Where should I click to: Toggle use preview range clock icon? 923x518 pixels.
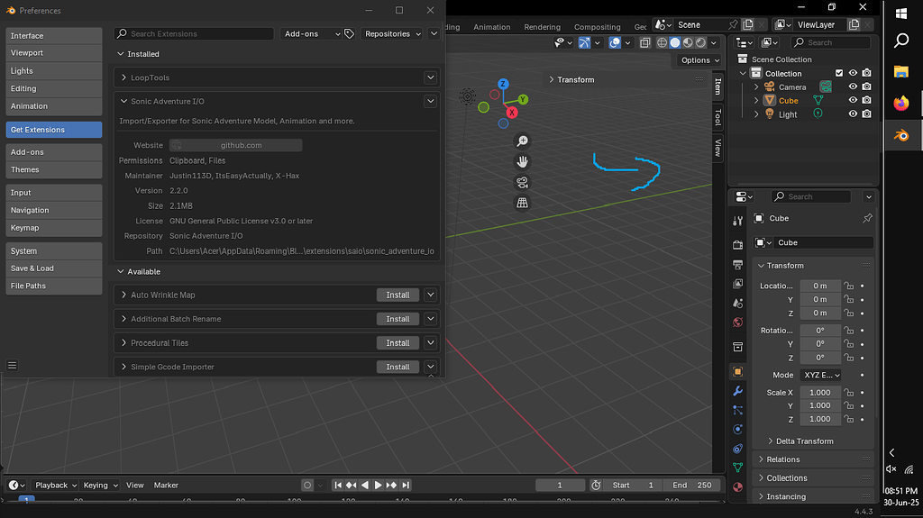pyautogui.click(x=597, y=485)
